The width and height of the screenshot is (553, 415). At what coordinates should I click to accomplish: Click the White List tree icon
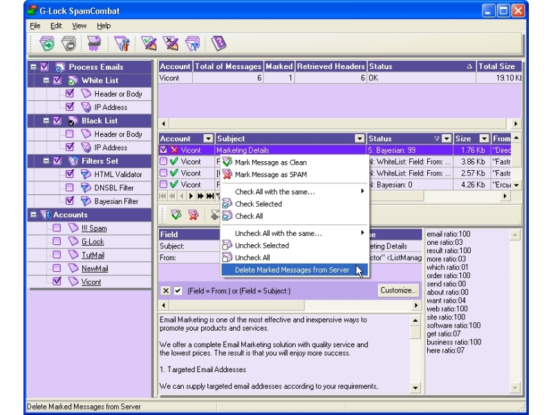pyautogui.click(x=73, y=81)
